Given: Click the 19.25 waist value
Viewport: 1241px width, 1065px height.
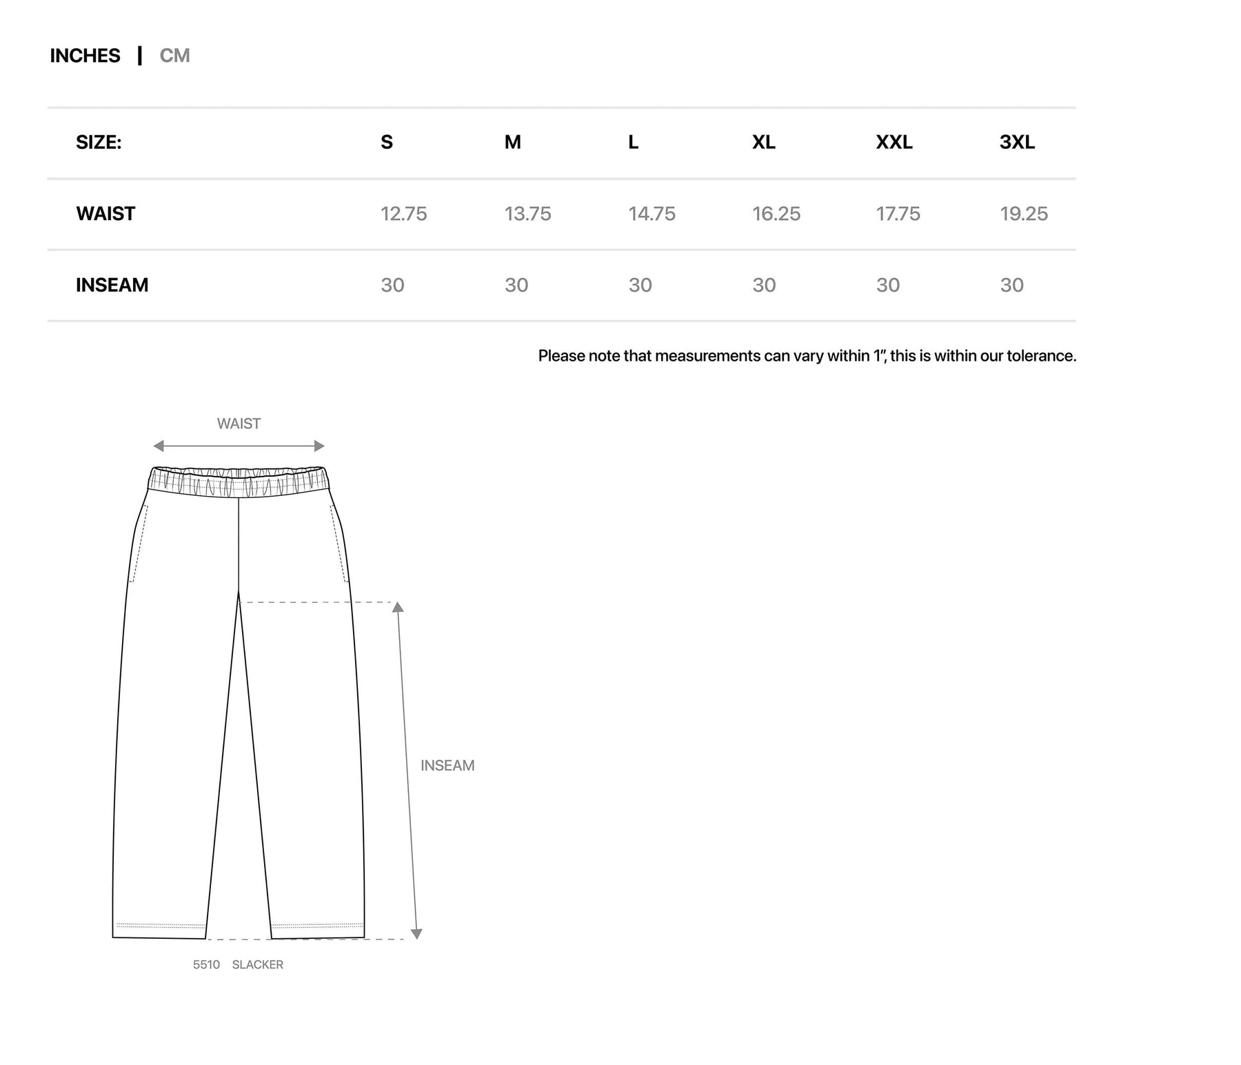Looking at the screenshot, I should click(x=1024, y=214).
